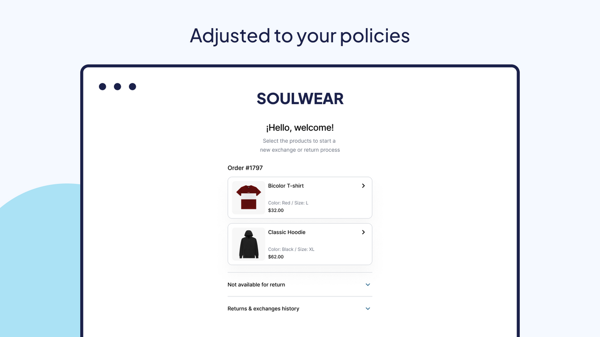
Task: Click the $62.00 price text
Action: point(275,256)
